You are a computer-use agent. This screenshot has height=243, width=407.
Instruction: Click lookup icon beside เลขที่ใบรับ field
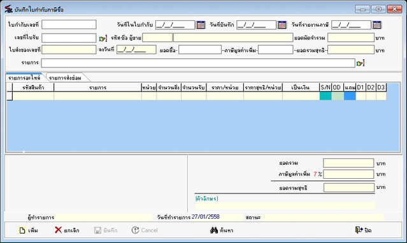103,38
